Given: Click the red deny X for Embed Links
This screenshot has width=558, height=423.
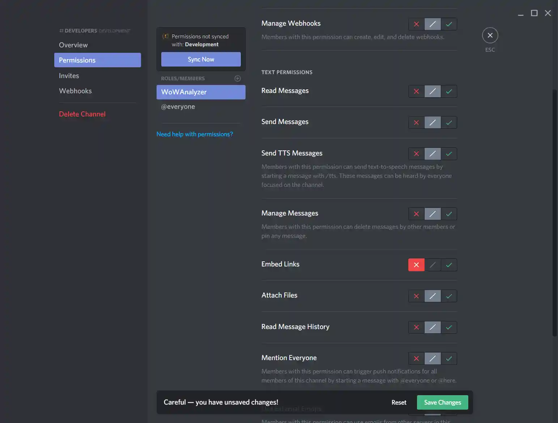Looking at the screenshot, I should [x=416, y=265].
